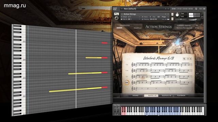Click the Current Phrase name display

184,28
